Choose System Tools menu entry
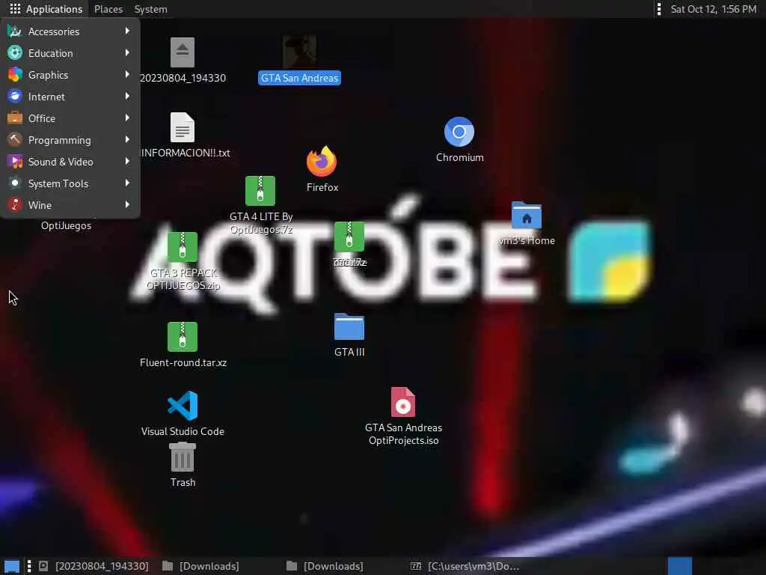The width and height of the screenshot is (766, 575). [x=70, y=183]
